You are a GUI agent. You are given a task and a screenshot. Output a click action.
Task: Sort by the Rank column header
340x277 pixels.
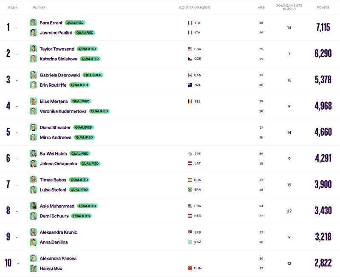click(13, 8)
